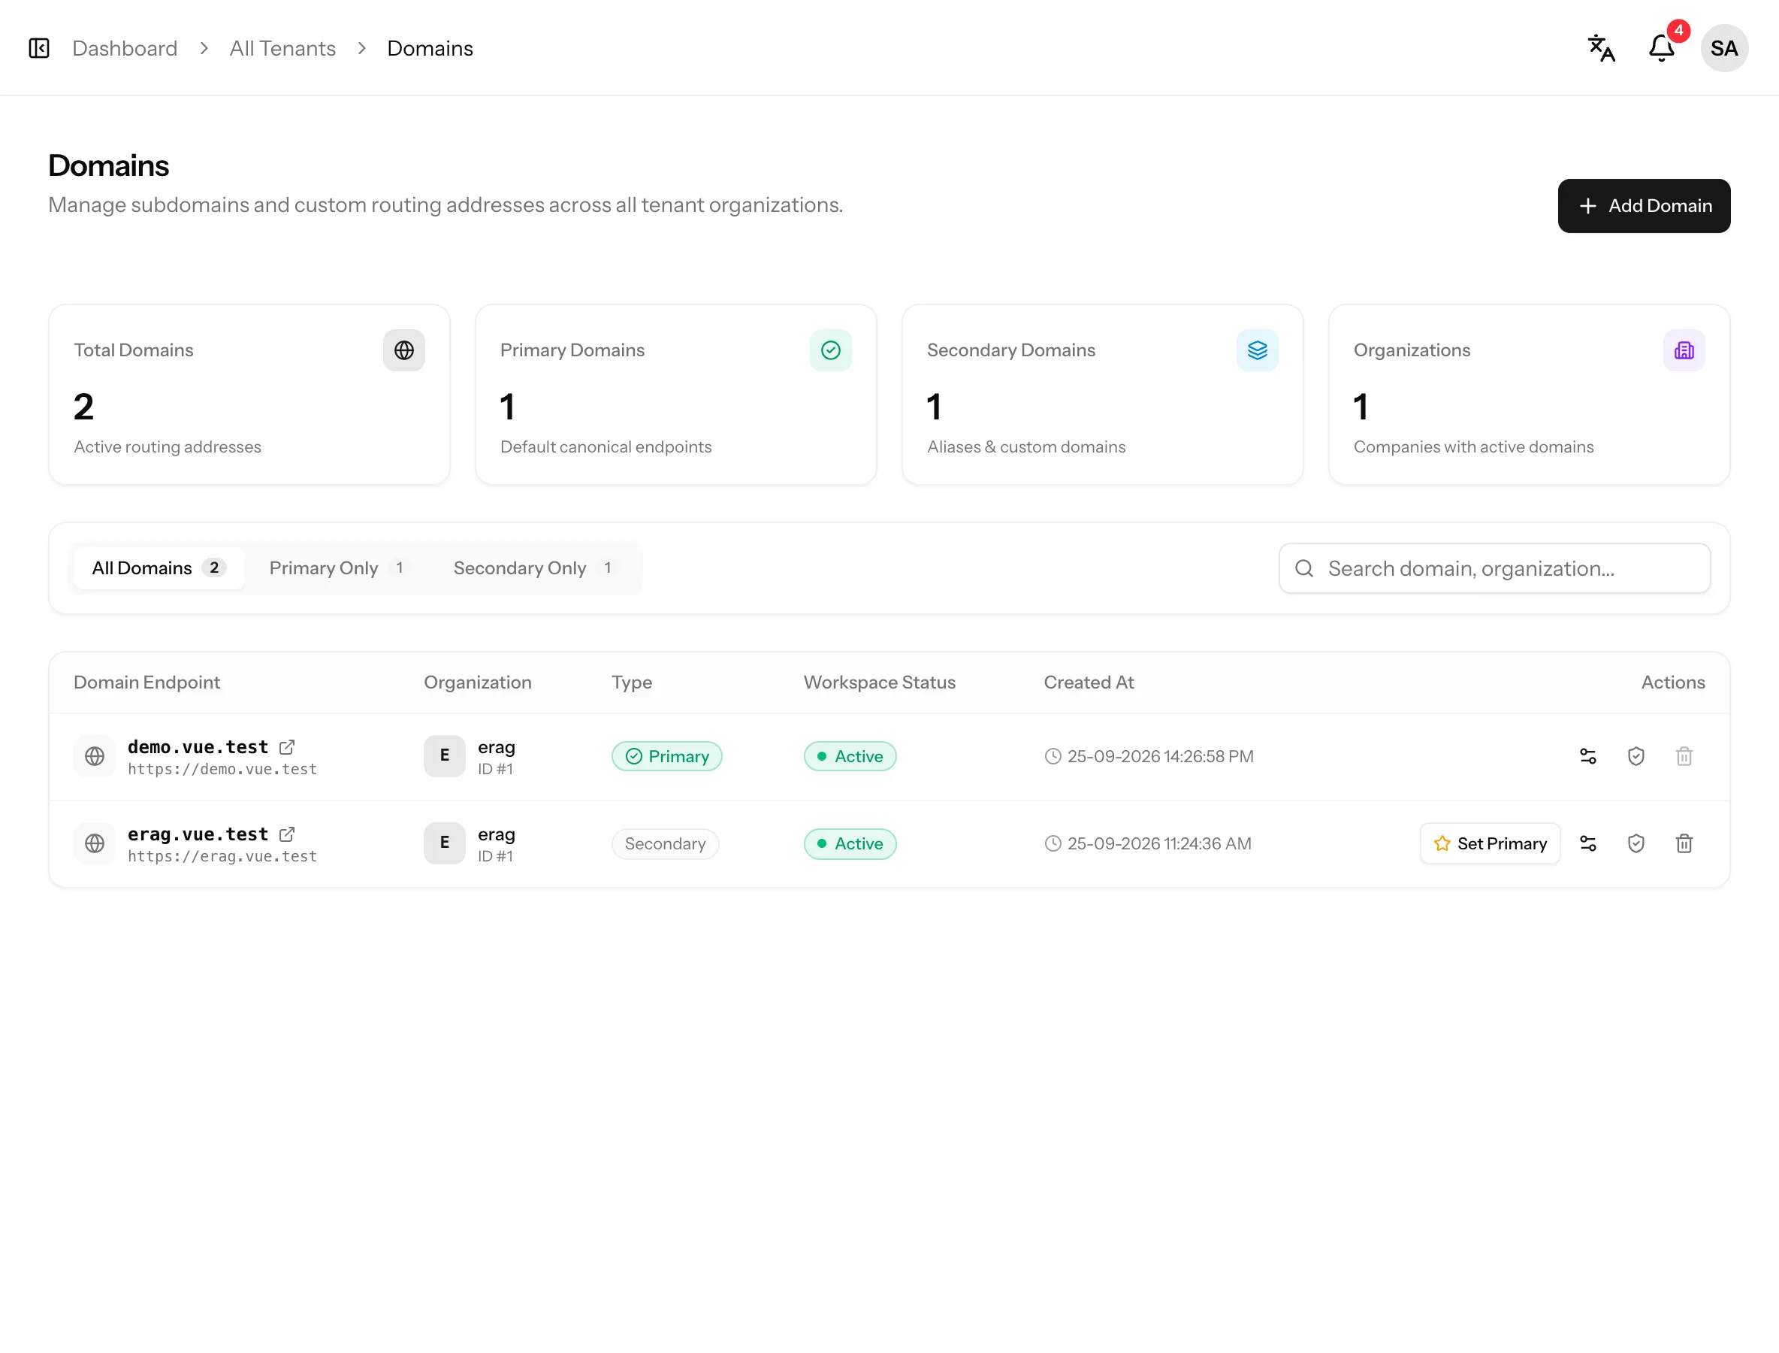Click the Aliases & custom domains caption

pos(1026,447)
